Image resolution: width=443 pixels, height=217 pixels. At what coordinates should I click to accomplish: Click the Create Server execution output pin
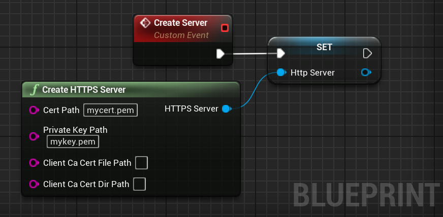pos(220,54)
